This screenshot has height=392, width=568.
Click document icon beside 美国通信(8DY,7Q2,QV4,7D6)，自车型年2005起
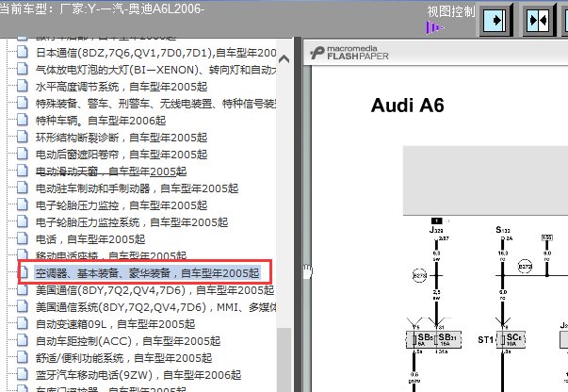22,290
